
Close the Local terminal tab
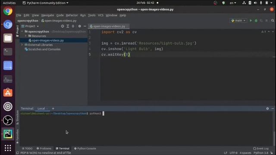point(47,108)
